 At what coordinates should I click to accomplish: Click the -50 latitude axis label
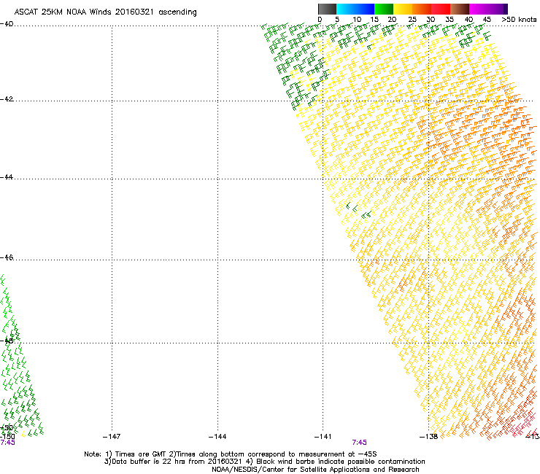click(x=7, y=428)
